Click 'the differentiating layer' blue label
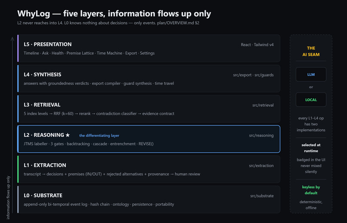This screenshot has height=223, width=347. tap(99, 135)
